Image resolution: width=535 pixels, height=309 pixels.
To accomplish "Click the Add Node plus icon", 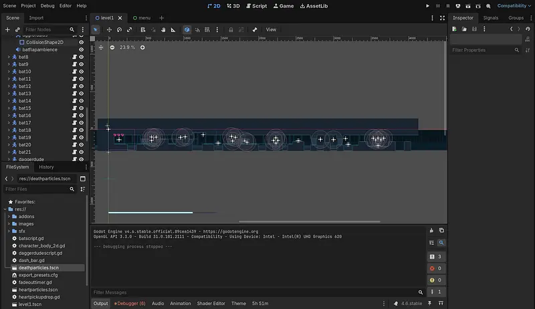I will (7, 29).
